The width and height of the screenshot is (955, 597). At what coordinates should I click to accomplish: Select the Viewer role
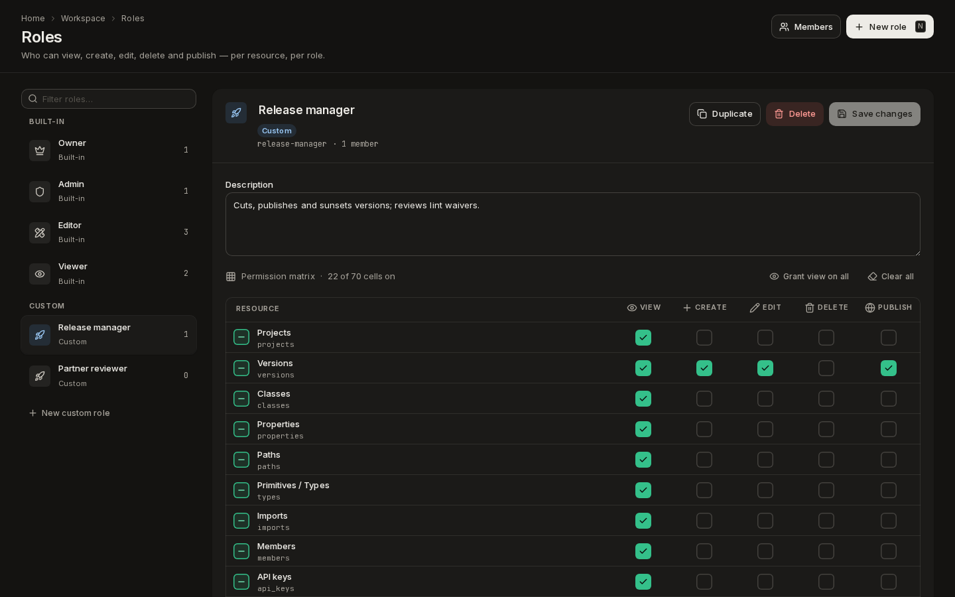tap(109, 274)
